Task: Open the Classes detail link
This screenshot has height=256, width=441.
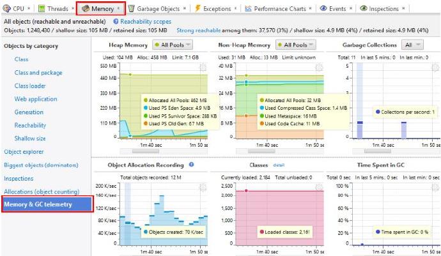Action: [x=279, y=165]
